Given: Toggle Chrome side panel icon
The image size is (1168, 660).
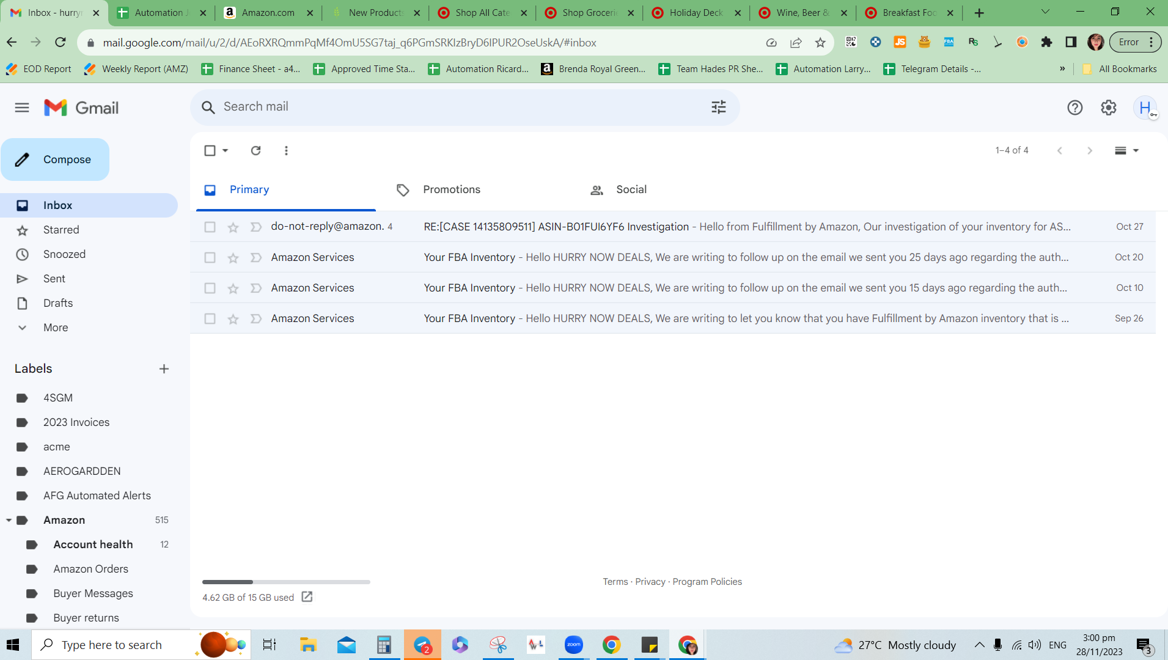Looking at the screenshot, I should (1071, 42).
